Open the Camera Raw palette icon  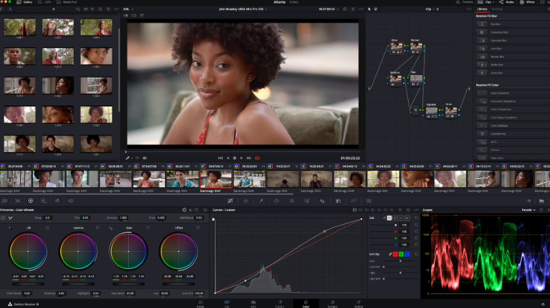pos(5,201)
